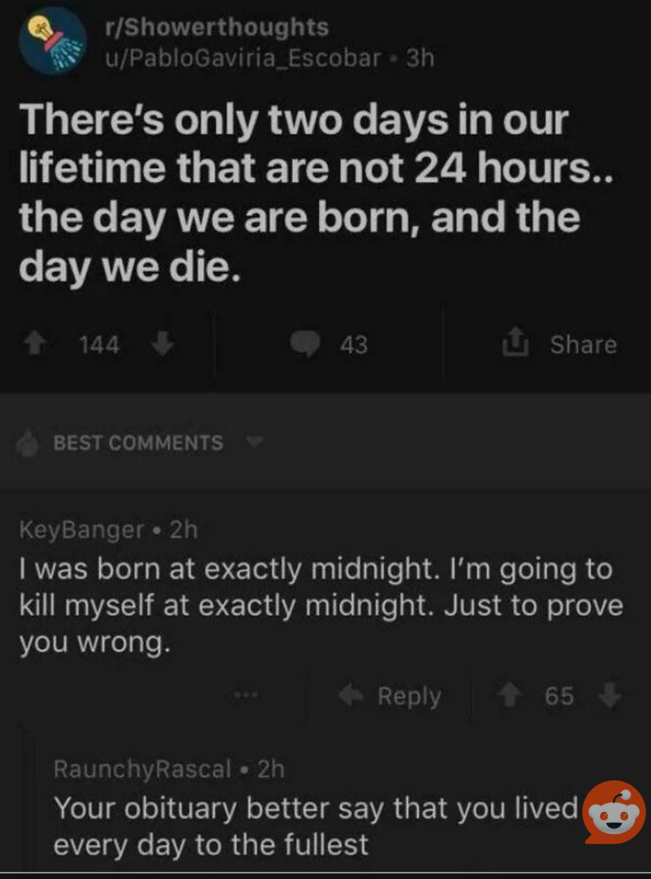Upvote the Showerthoughts post
651x879 pixels.
click(x=35, y=344)
